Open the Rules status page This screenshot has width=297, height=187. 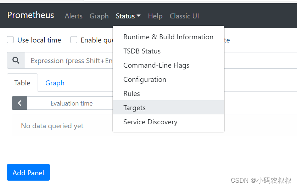pos(131,93)
